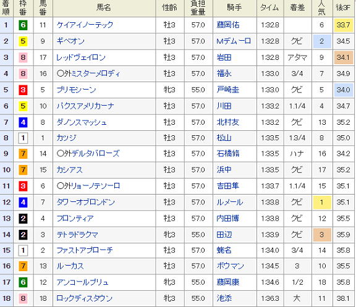Viewport: 356px width, 307px height.
Task: Open horse link ギベオン
Action: (x=70, y=41)
